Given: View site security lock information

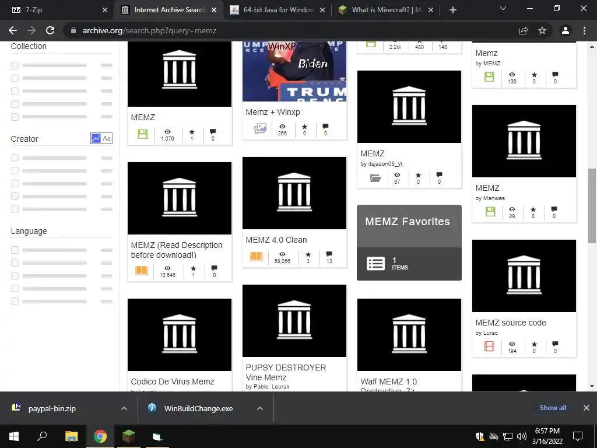Looking at the screenshot, I should pyautogui.click(x=73, y=30).
